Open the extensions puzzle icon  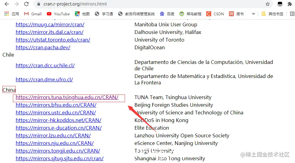(290, 4)
